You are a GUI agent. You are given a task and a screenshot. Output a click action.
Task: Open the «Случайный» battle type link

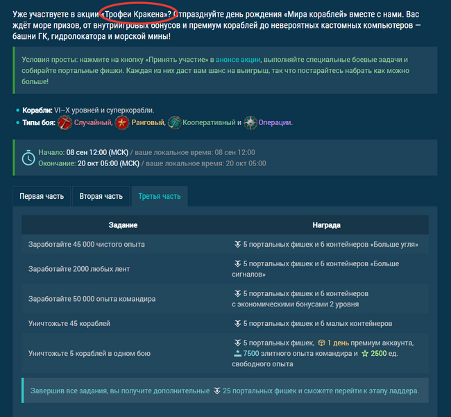point(93,122)
